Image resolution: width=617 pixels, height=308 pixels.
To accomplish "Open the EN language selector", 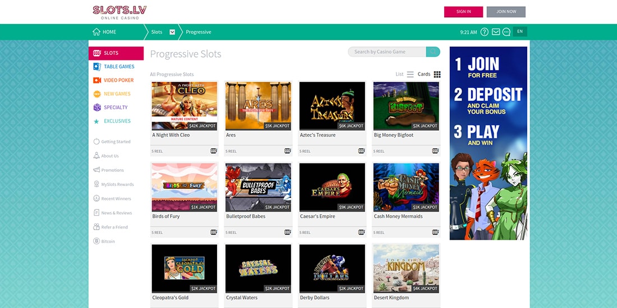I will (520, 32).
